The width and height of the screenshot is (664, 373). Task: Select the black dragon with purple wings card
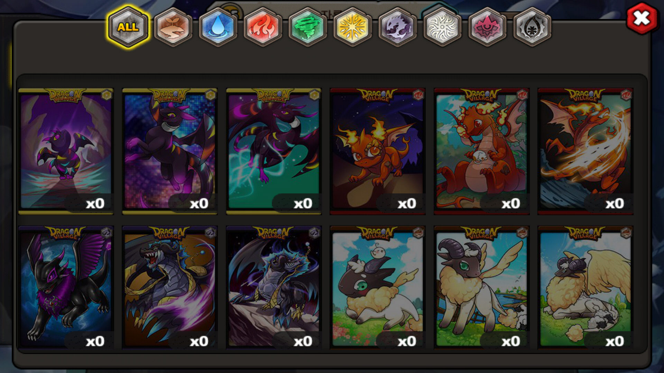click(x=66, y=287)
